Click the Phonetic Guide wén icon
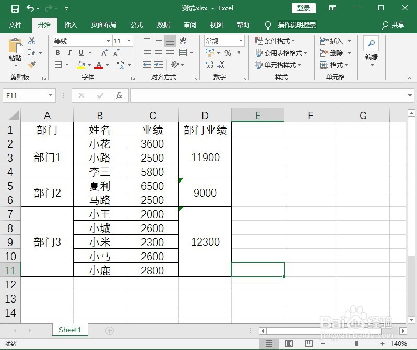Viewport: 417px width, 350px height. (121, 64)
